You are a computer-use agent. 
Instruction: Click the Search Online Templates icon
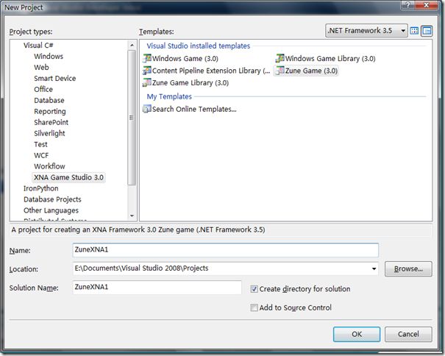pos(147,109)
